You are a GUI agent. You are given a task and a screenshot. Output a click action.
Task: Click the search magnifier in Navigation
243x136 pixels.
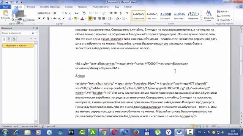coord(33,33)
